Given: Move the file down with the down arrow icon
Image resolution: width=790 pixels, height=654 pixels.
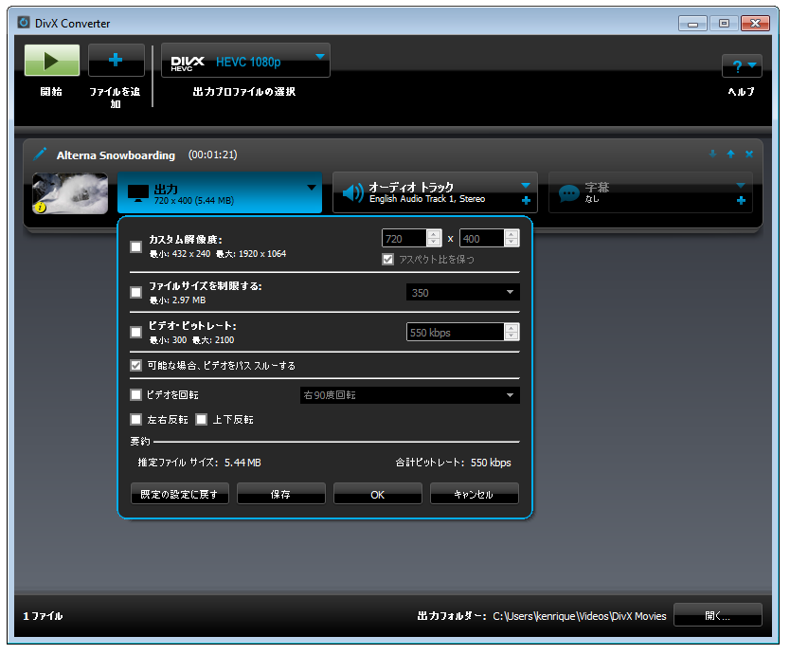Looking at the screenshot, I should click(712, 154).
